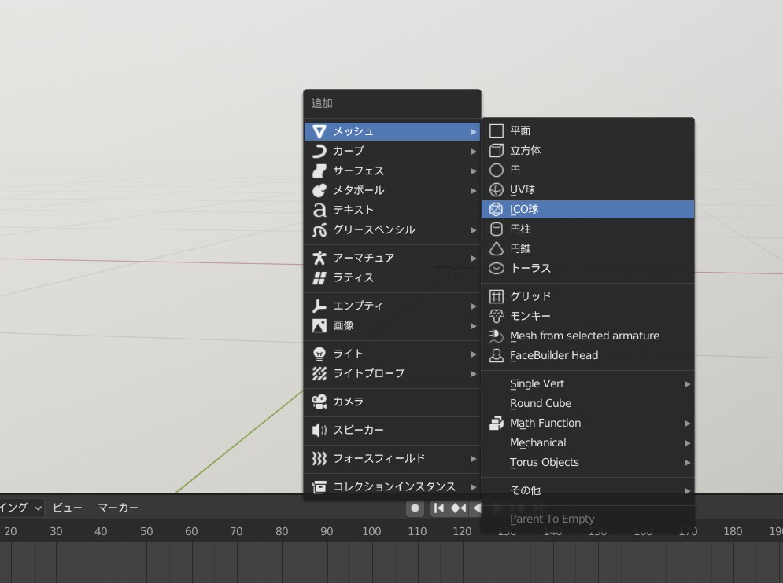The image size is (783, 583).
Task: Click the Collection Instance box icon
Action: click(319, 486)
